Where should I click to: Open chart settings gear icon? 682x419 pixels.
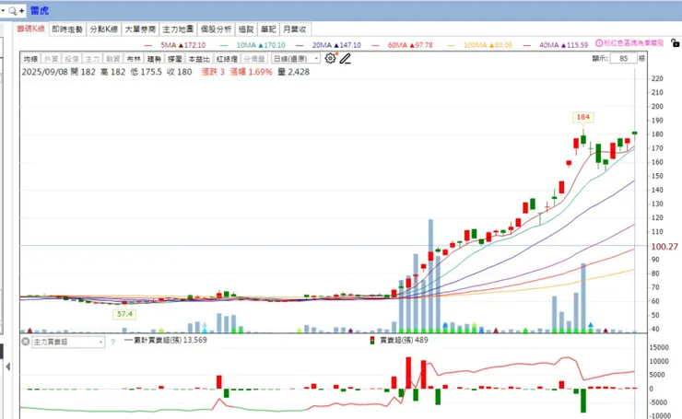330,58
